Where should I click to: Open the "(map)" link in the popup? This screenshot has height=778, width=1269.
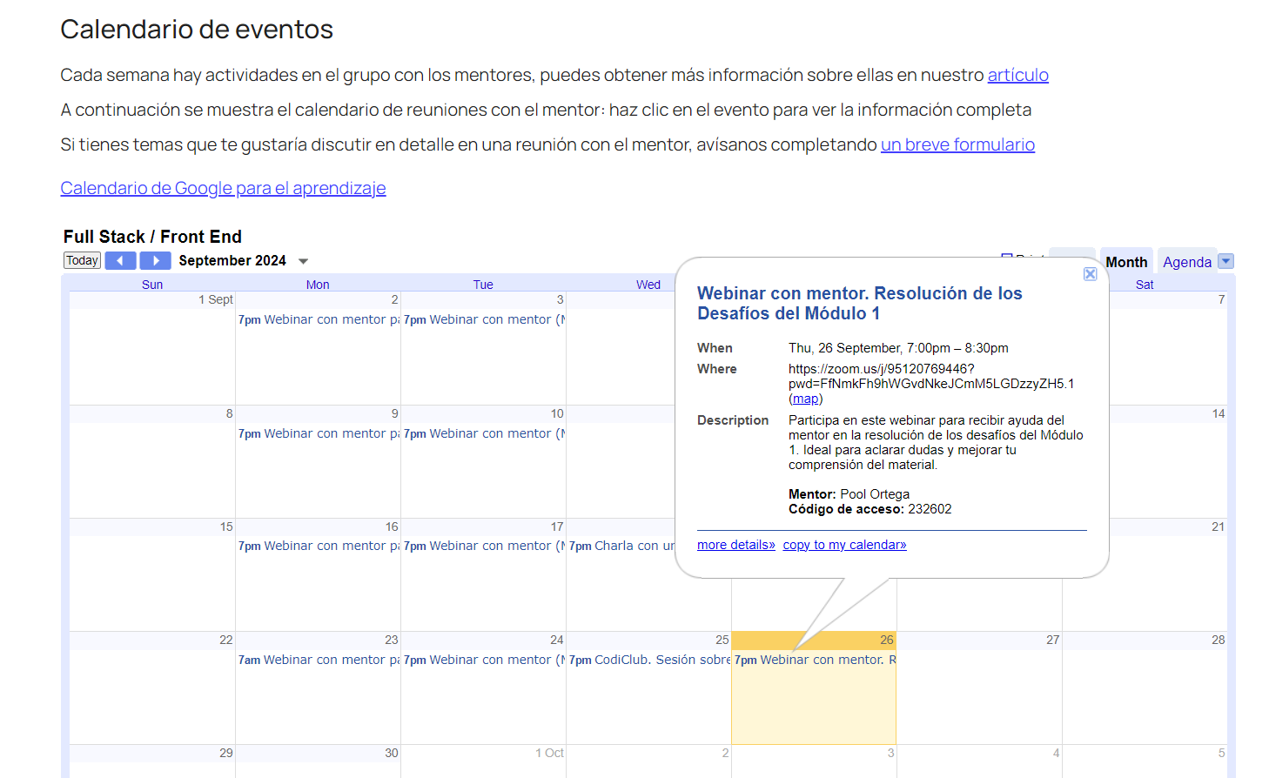tap(805, 398)
